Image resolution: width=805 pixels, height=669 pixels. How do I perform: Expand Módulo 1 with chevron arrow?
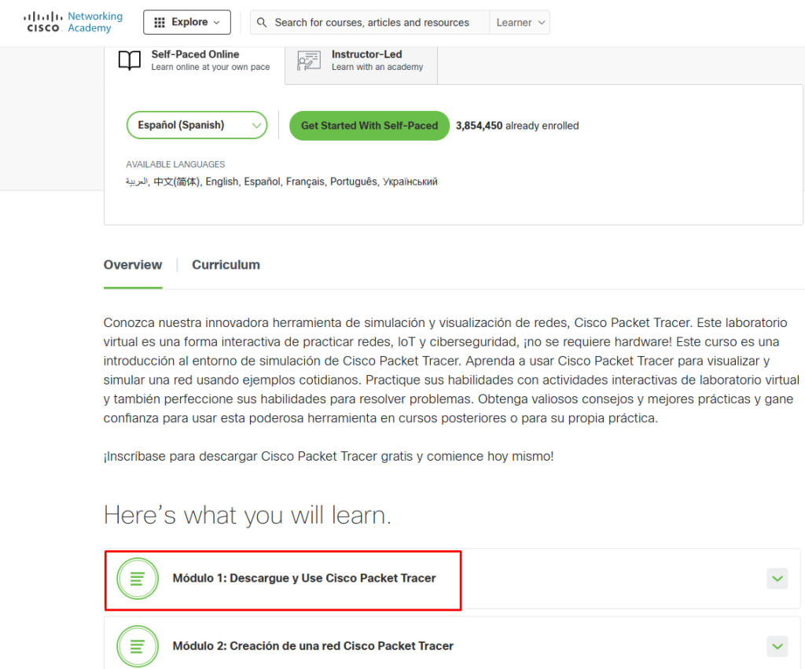tap(777, 579)
